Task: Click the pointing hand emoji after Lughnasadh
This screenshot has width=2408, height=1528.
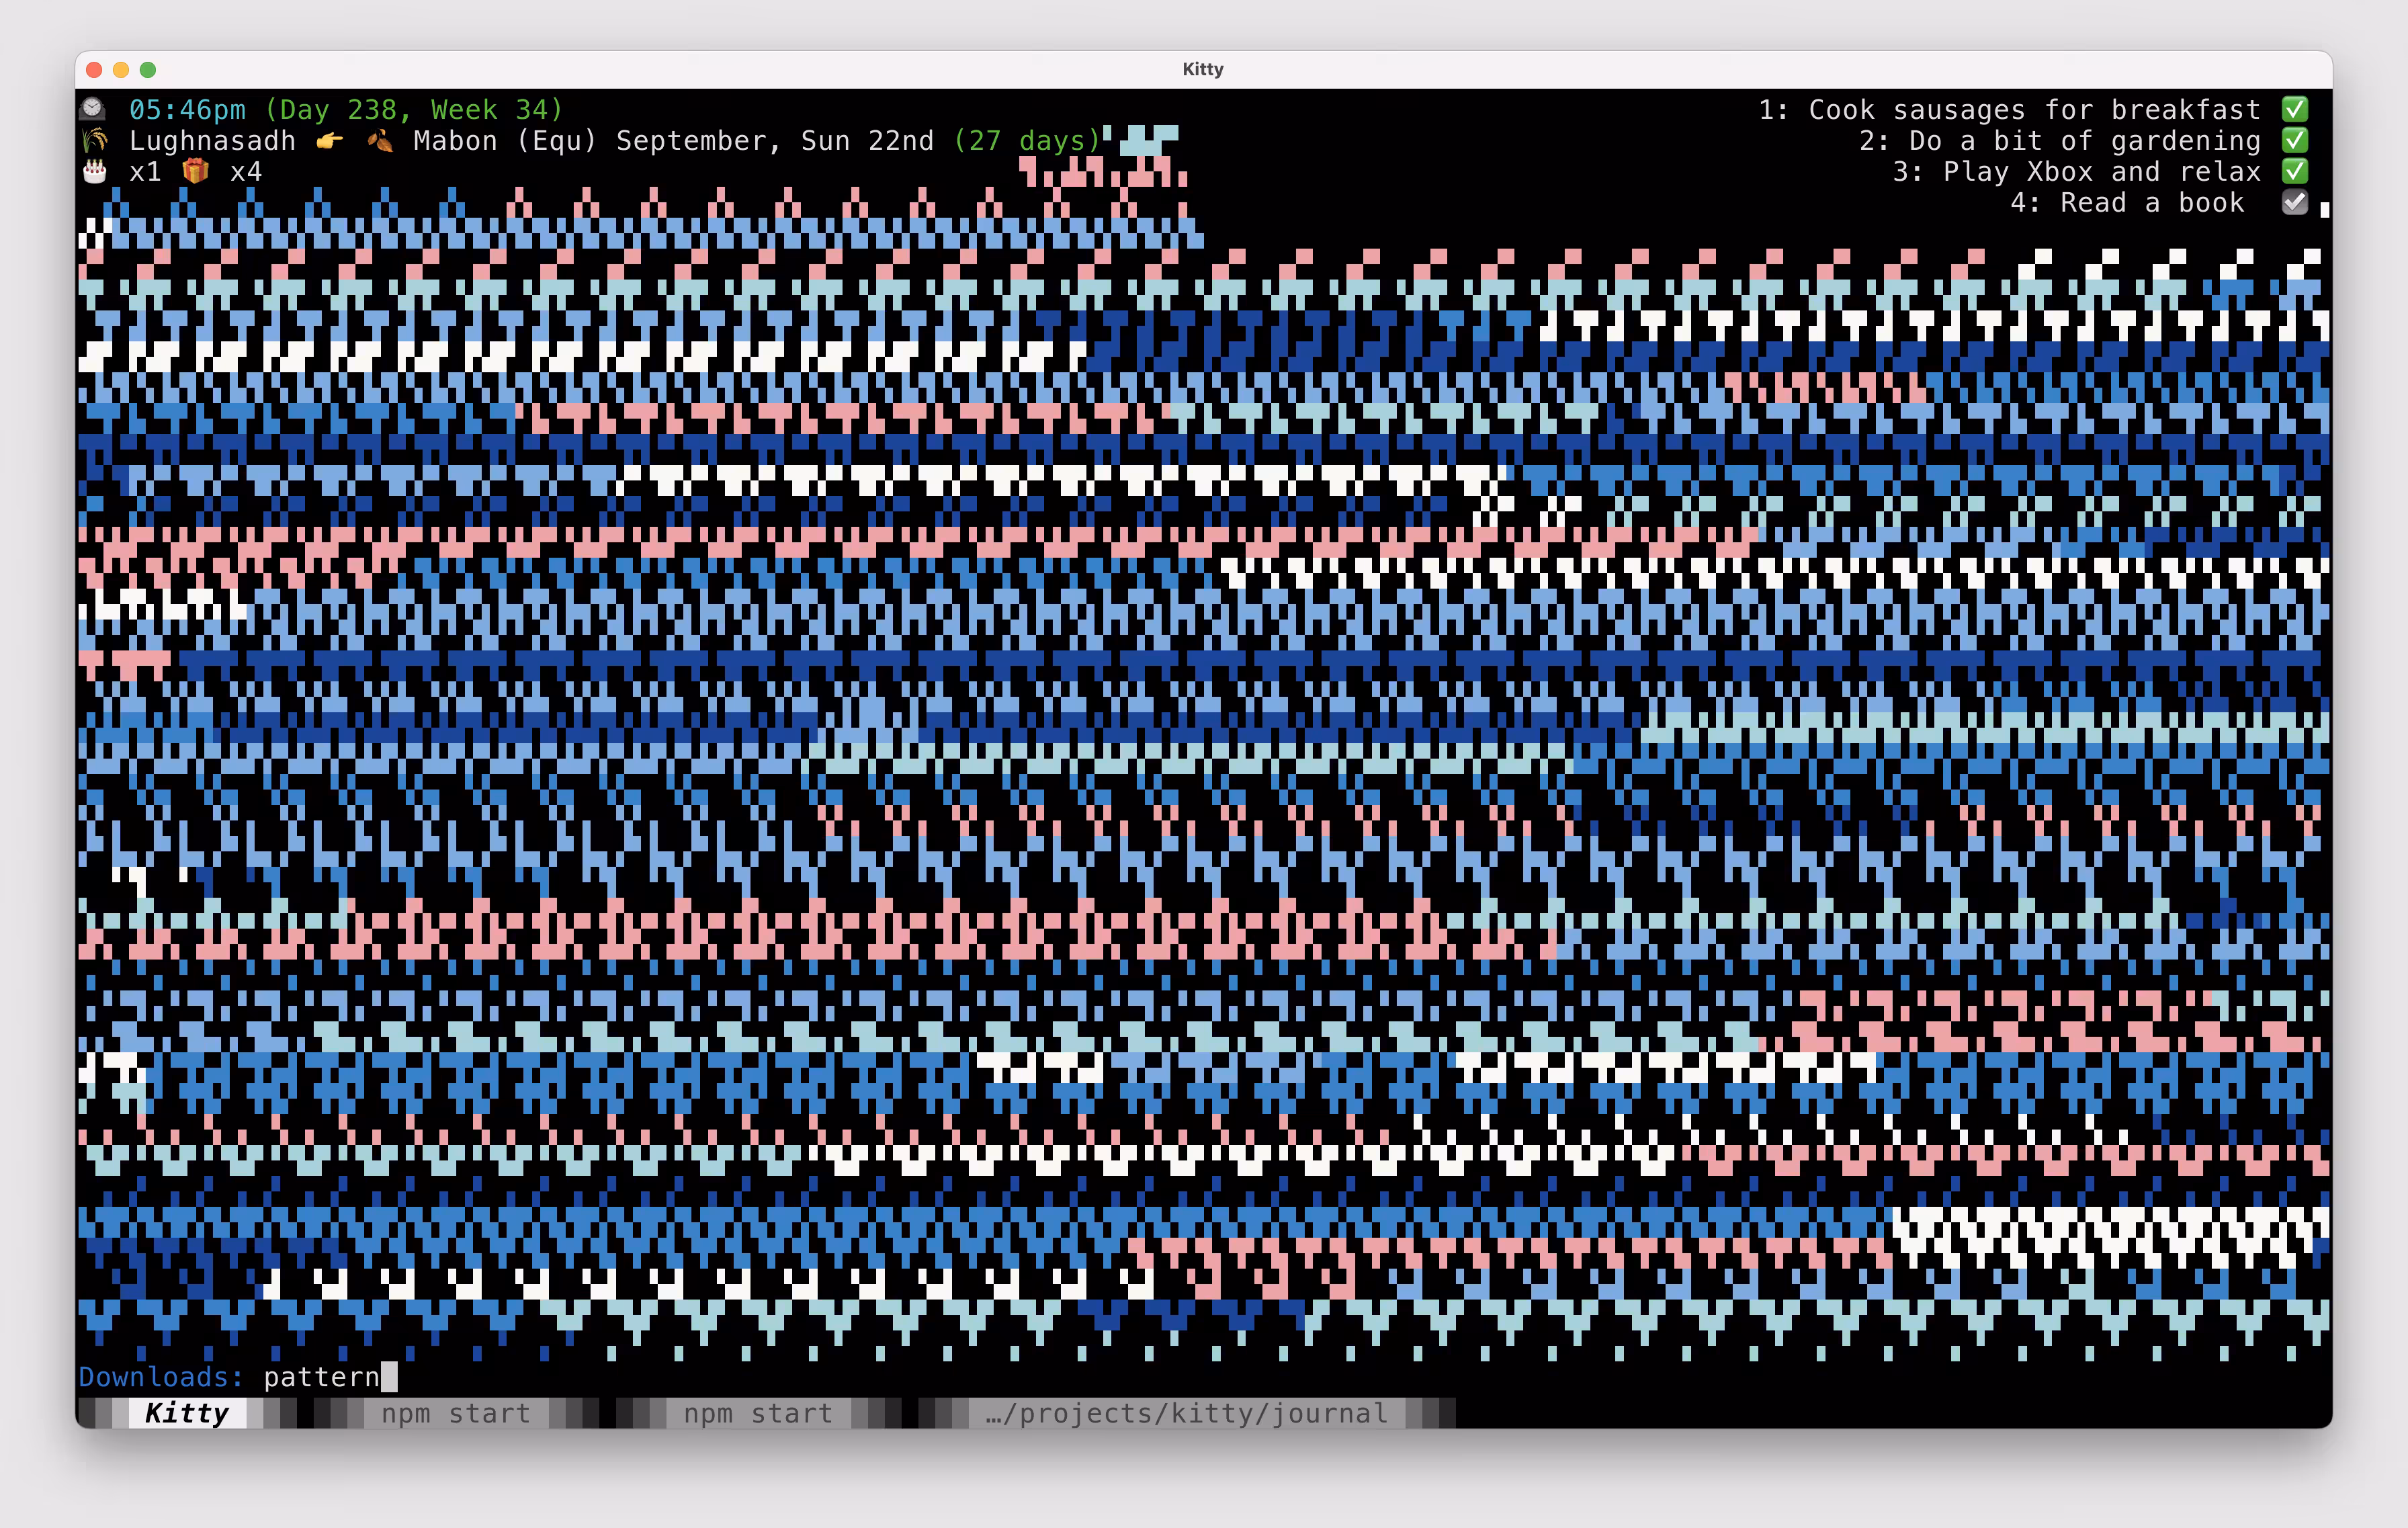Action: [330, 140]
